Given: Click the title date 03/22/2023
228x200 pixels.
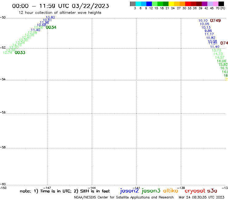Looking at the screenshot, I should pyautogui.click(x=90, y=6).
